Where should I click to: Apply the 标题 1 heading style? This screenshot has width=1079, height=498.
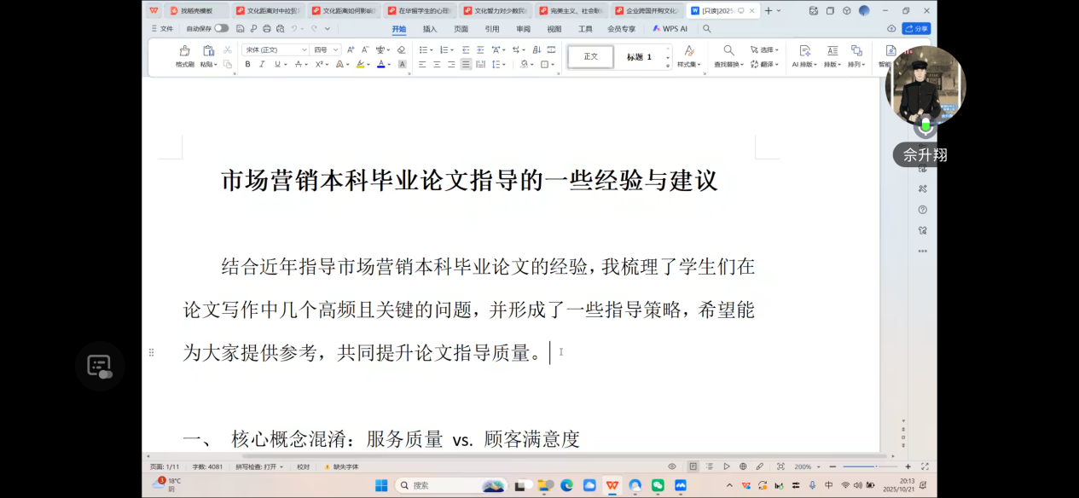[x=639, y=57]
